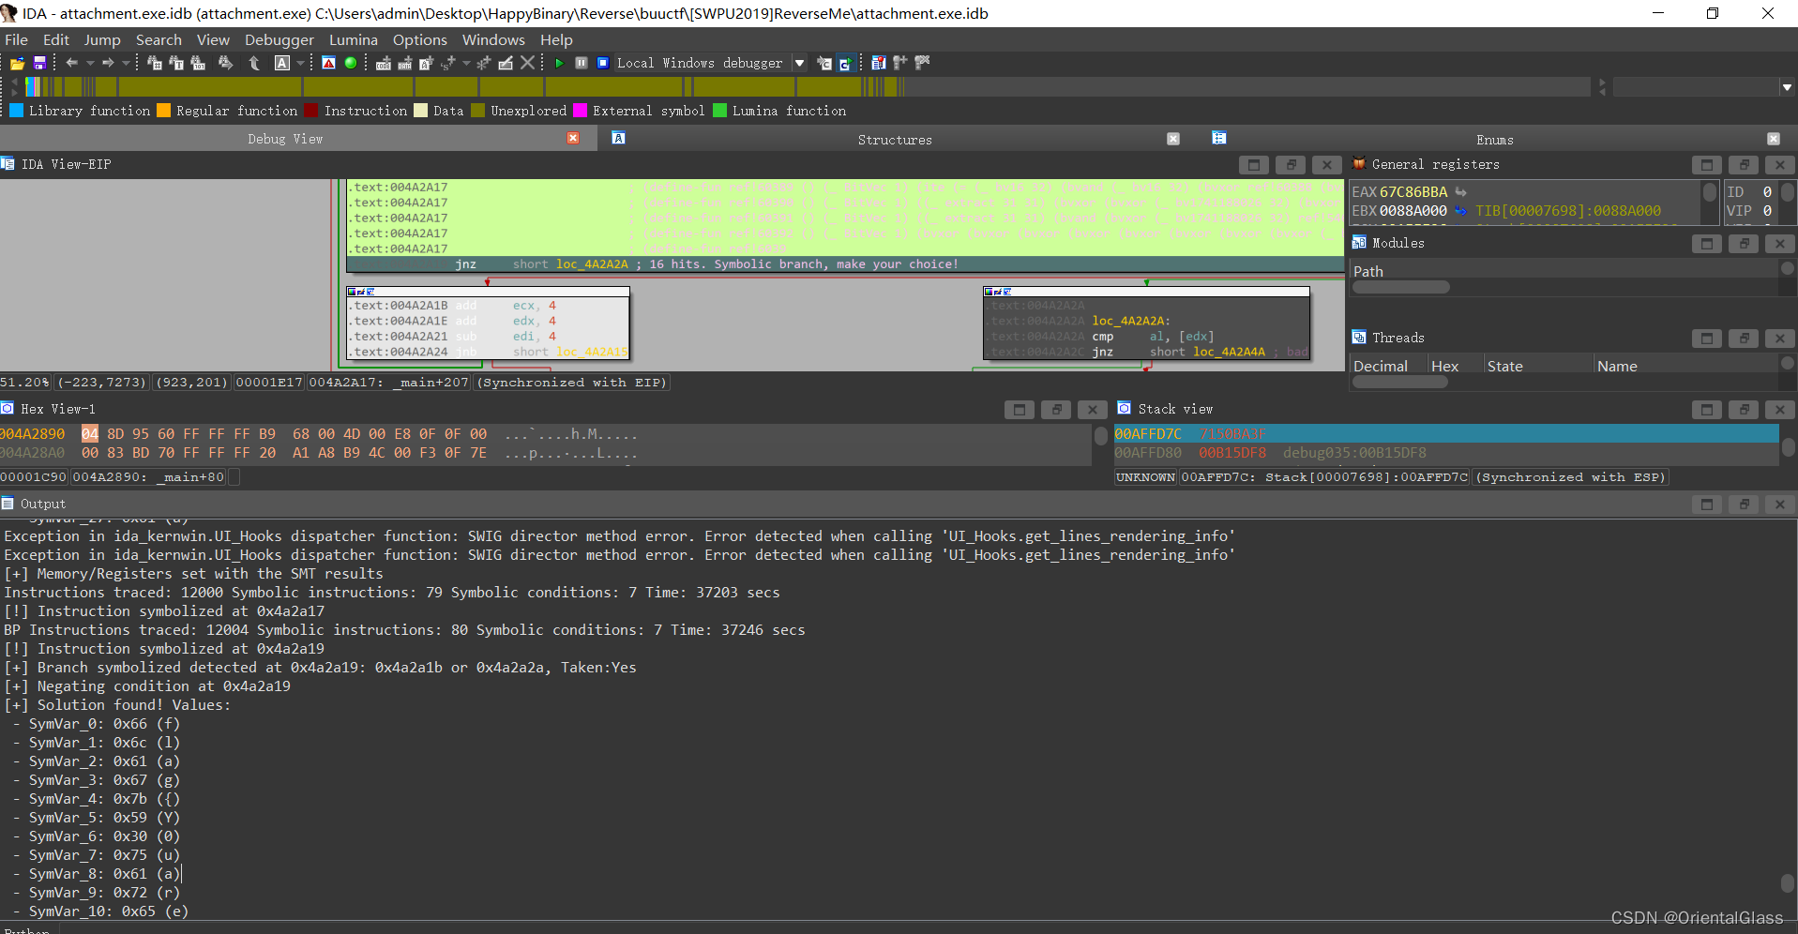This screenshot has width=1798, height=934.
Task: Open the Lumina menu
Action: pyautogui.click(x=354, y=39)
